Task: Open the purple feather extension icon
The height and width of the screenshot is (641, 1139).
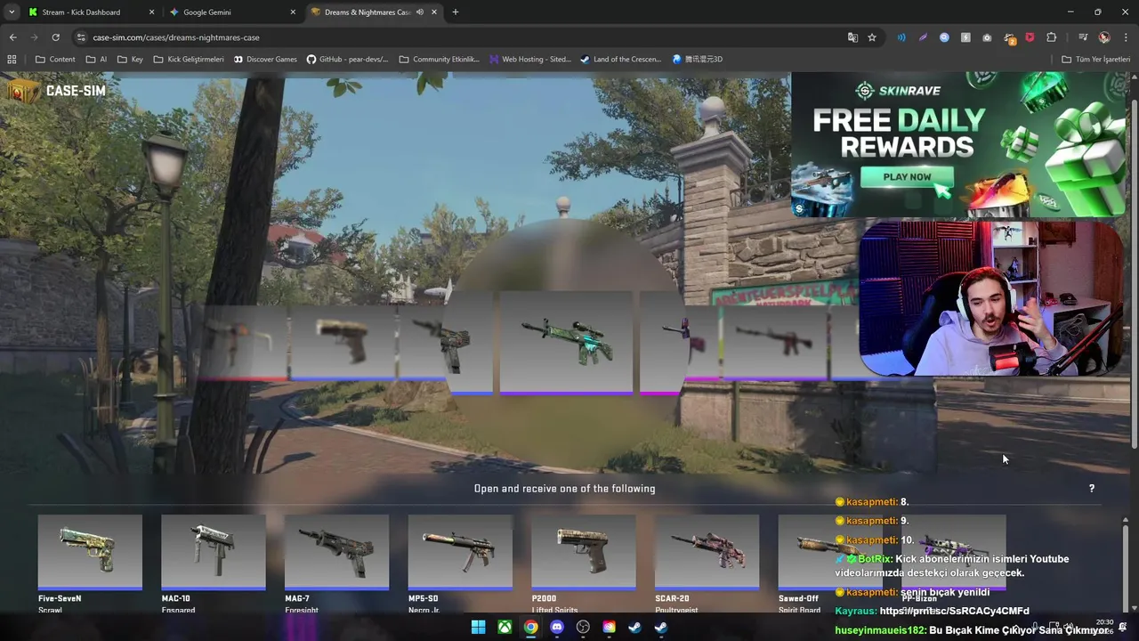Action: click(923, 37)
